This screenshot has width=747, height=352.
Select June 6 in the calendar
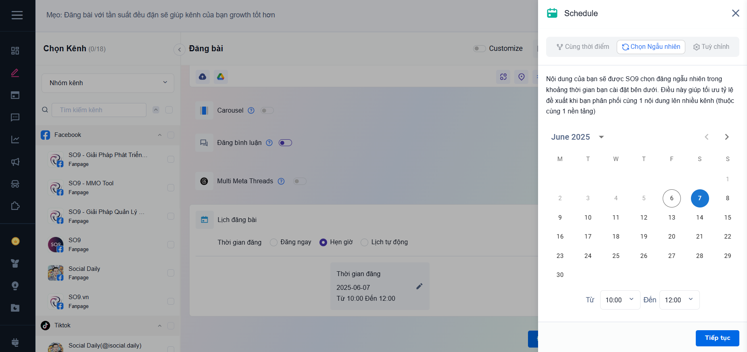click(x=672, y=198)
